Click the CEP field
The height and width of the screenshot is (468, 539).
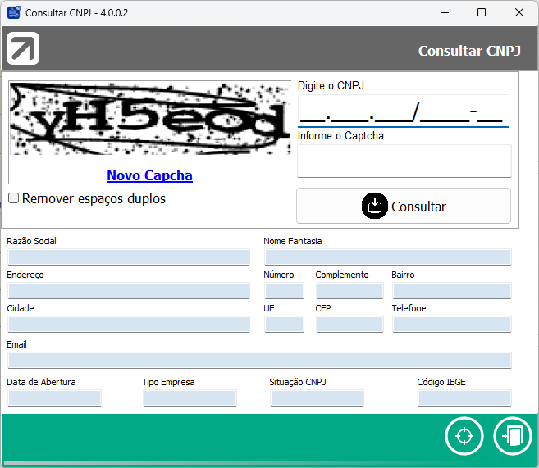[x=349, y=325]
